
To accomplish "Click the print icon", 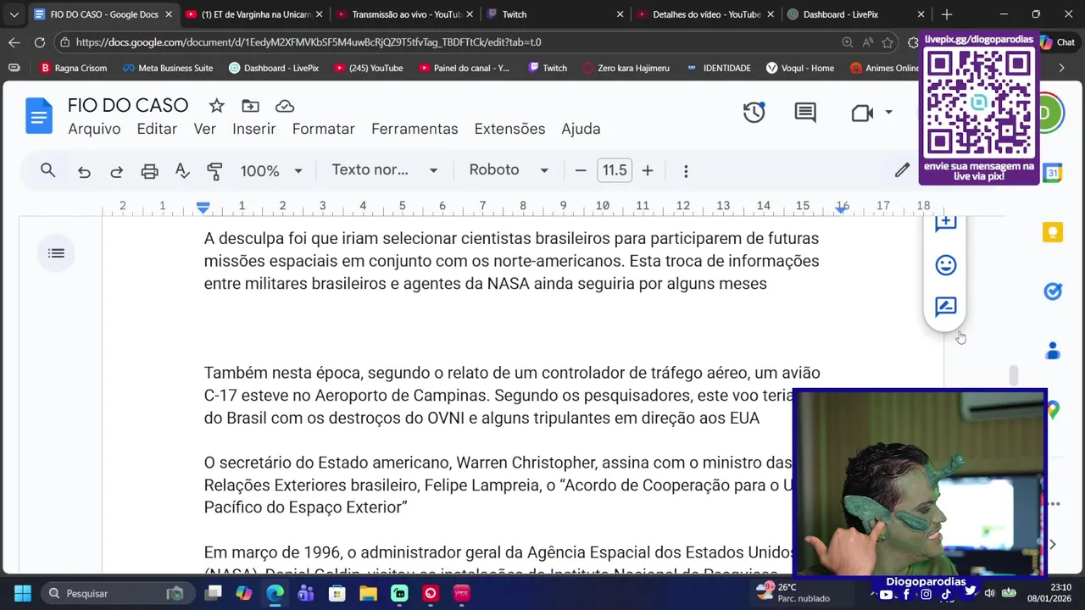I will click(x=149, y=171).
